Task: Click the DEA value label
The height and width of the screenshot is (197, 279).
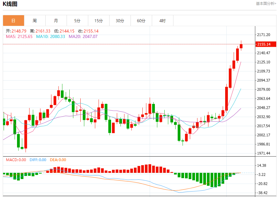Action: [x=58, y=160]
